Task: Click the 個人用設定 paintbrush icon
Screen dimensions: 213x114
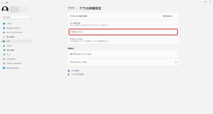Action: pyautogui.click(x=4, y=37)
